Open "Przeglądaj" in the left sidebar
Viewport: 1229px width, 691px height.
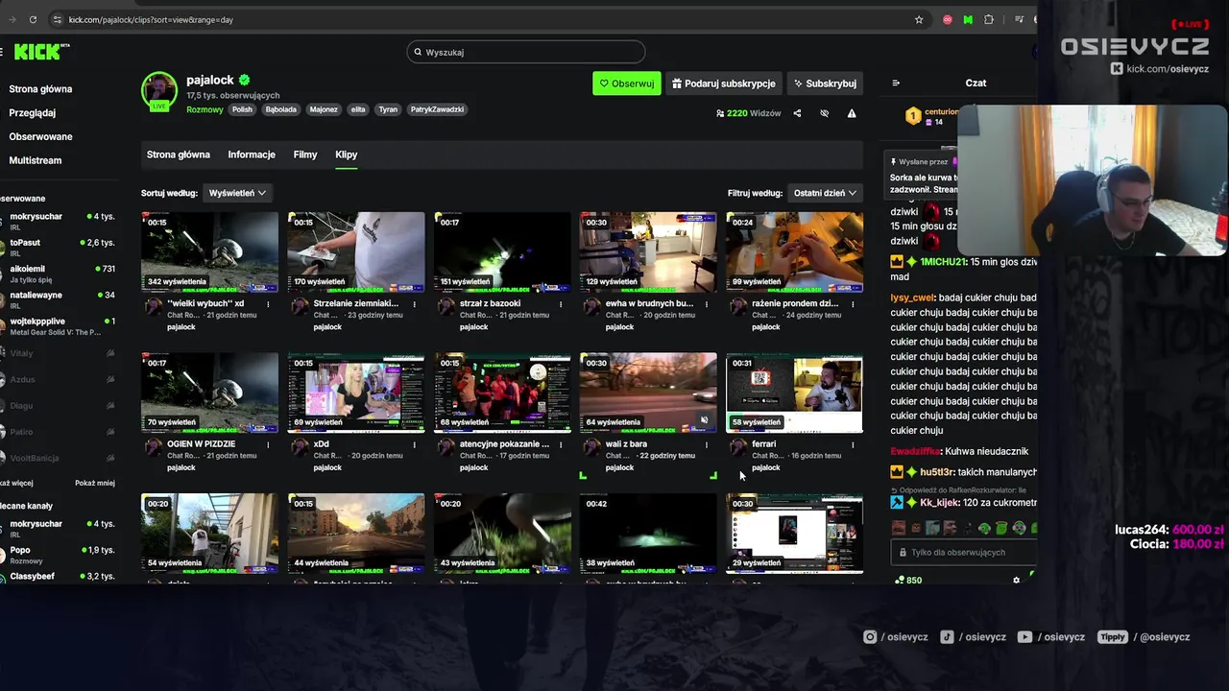click(x=33, y=112)
